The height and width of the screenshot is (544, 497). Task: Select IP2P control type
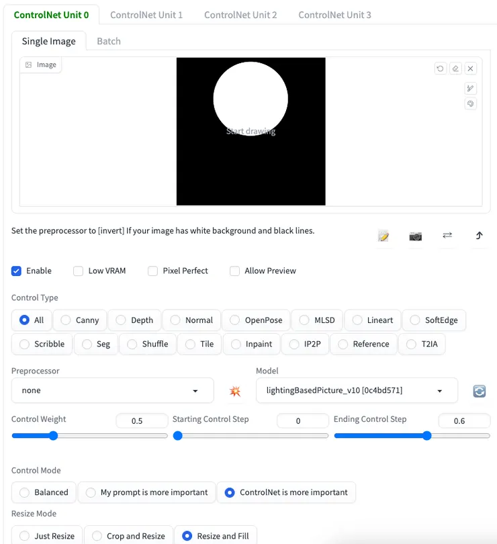coord(305,344)
